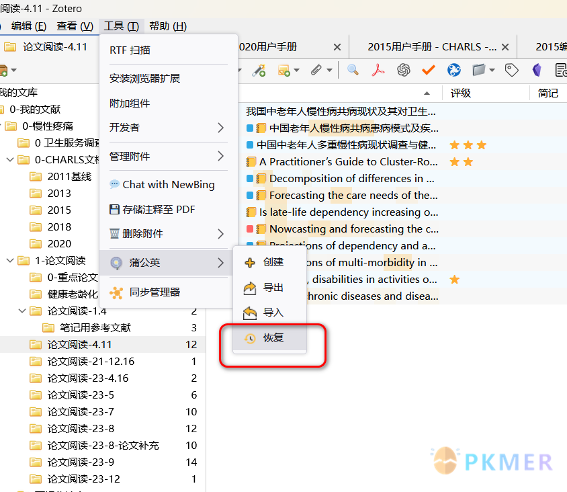Select 存储注释至 PDF menu entry
This screenshot has height=492, width=567.
(x=169, y=210)
